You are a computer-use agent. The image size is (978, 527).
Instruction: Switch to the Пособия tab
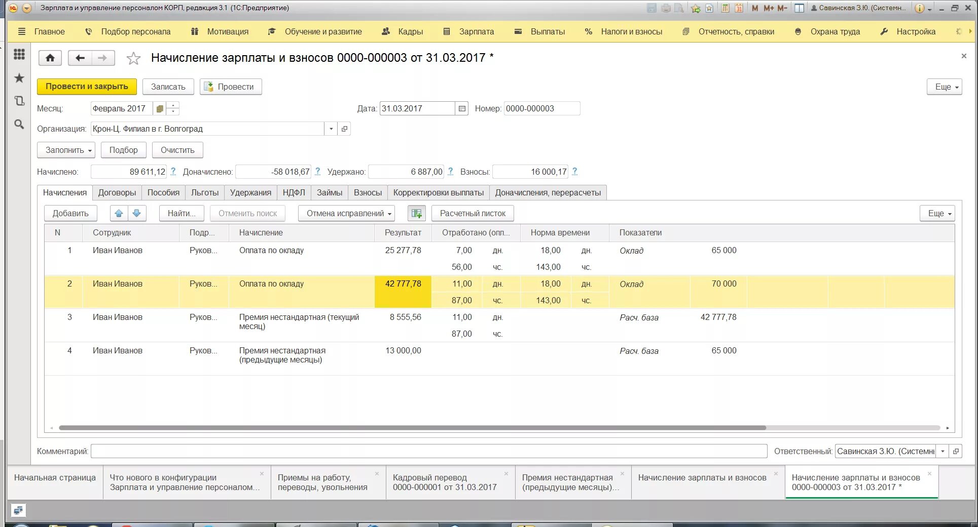coord(163,192)
